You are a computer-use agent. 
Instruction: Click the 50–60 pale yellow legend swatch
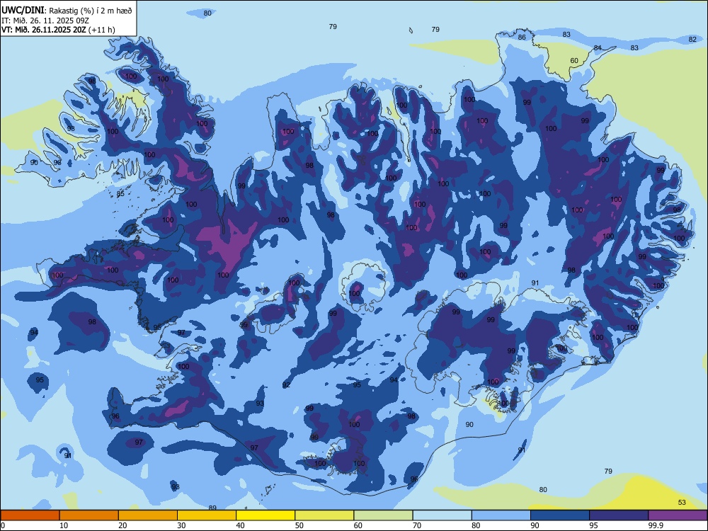click(324, 515)
